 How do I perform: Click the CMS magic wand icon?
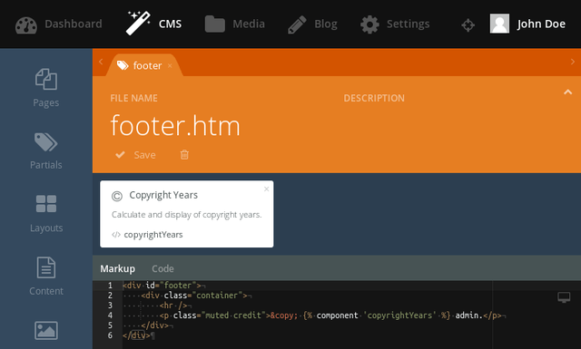tap(138, 24)
